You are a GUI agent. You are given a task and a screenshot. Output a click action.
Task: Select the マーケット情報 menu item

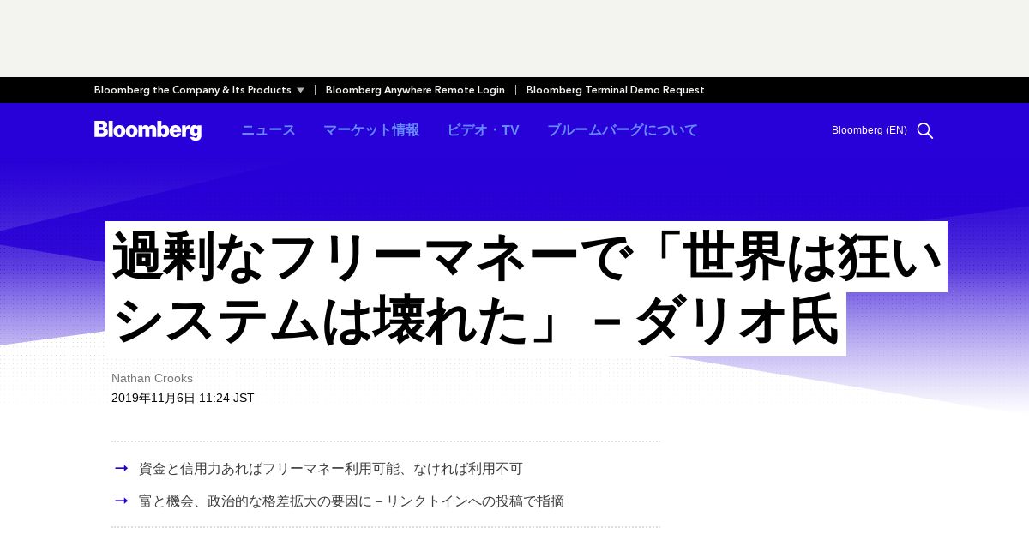[x=371, y=130]
